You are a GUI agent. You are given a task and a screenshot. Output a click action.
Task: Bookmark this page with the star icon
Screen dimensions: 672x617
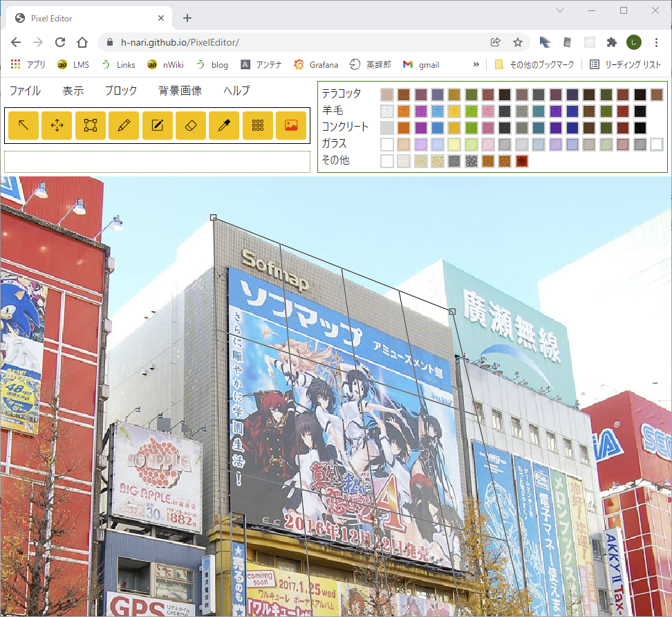click(517, 42)
